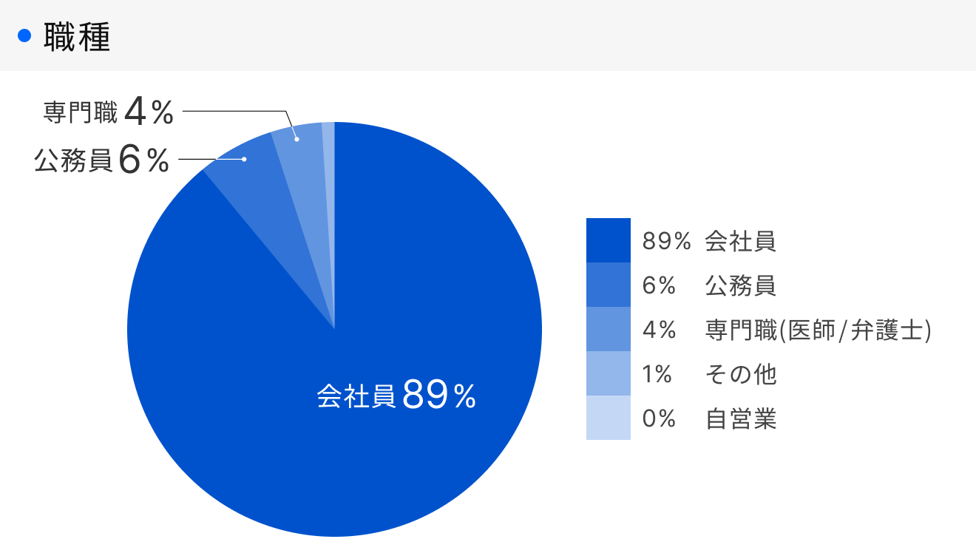Click the 会社員 legend color swatch

click(x=609, y=240)
